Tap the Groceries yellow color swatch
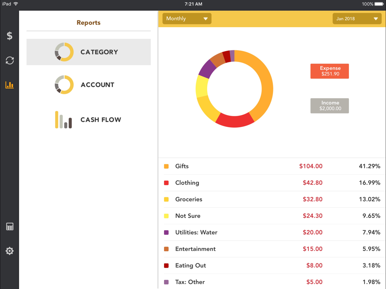The image size is (386, 289). click(x=166, y=199)
